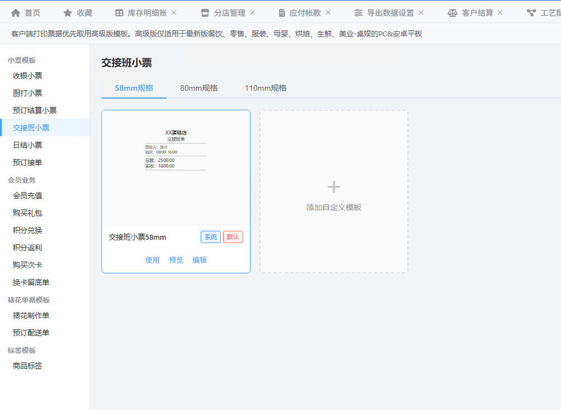Click the star icon for 收藏
The height and width of the screenshot is (410, 561).
pos(68,13)
